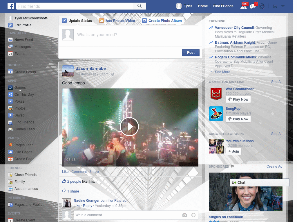Click See All for suggested games
Image resolution: width=297 pixels, height=222 pixels.
[x=277, y=82]
